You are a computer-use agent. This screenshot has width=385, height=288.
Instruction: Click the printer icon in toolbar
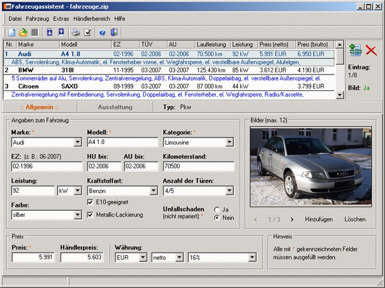click(76, 32)
